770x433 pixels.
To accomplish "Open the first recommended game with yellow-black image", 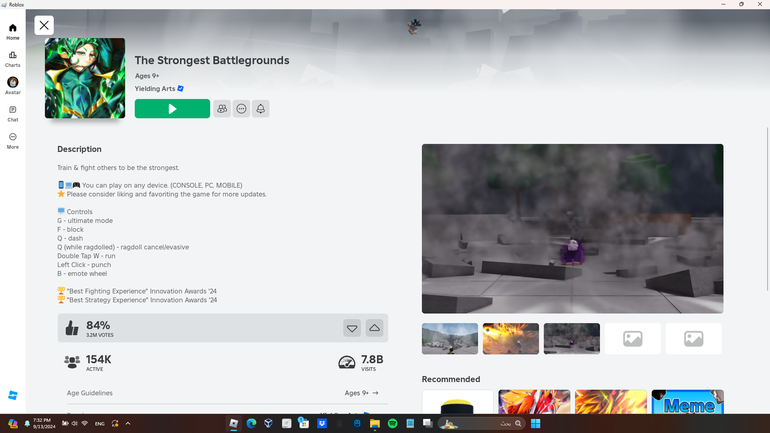I will click(458, 402).
